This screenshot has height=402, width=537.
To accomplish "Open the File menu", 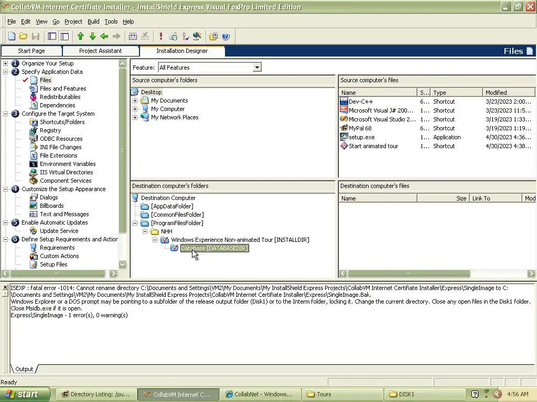I will [12, 21].
